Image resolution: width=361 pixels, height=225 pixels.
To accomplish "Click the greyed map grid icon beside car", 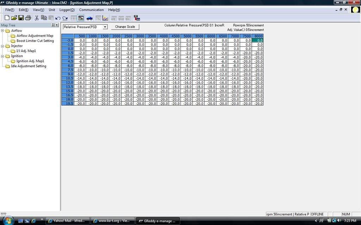I will click(98, 18).
